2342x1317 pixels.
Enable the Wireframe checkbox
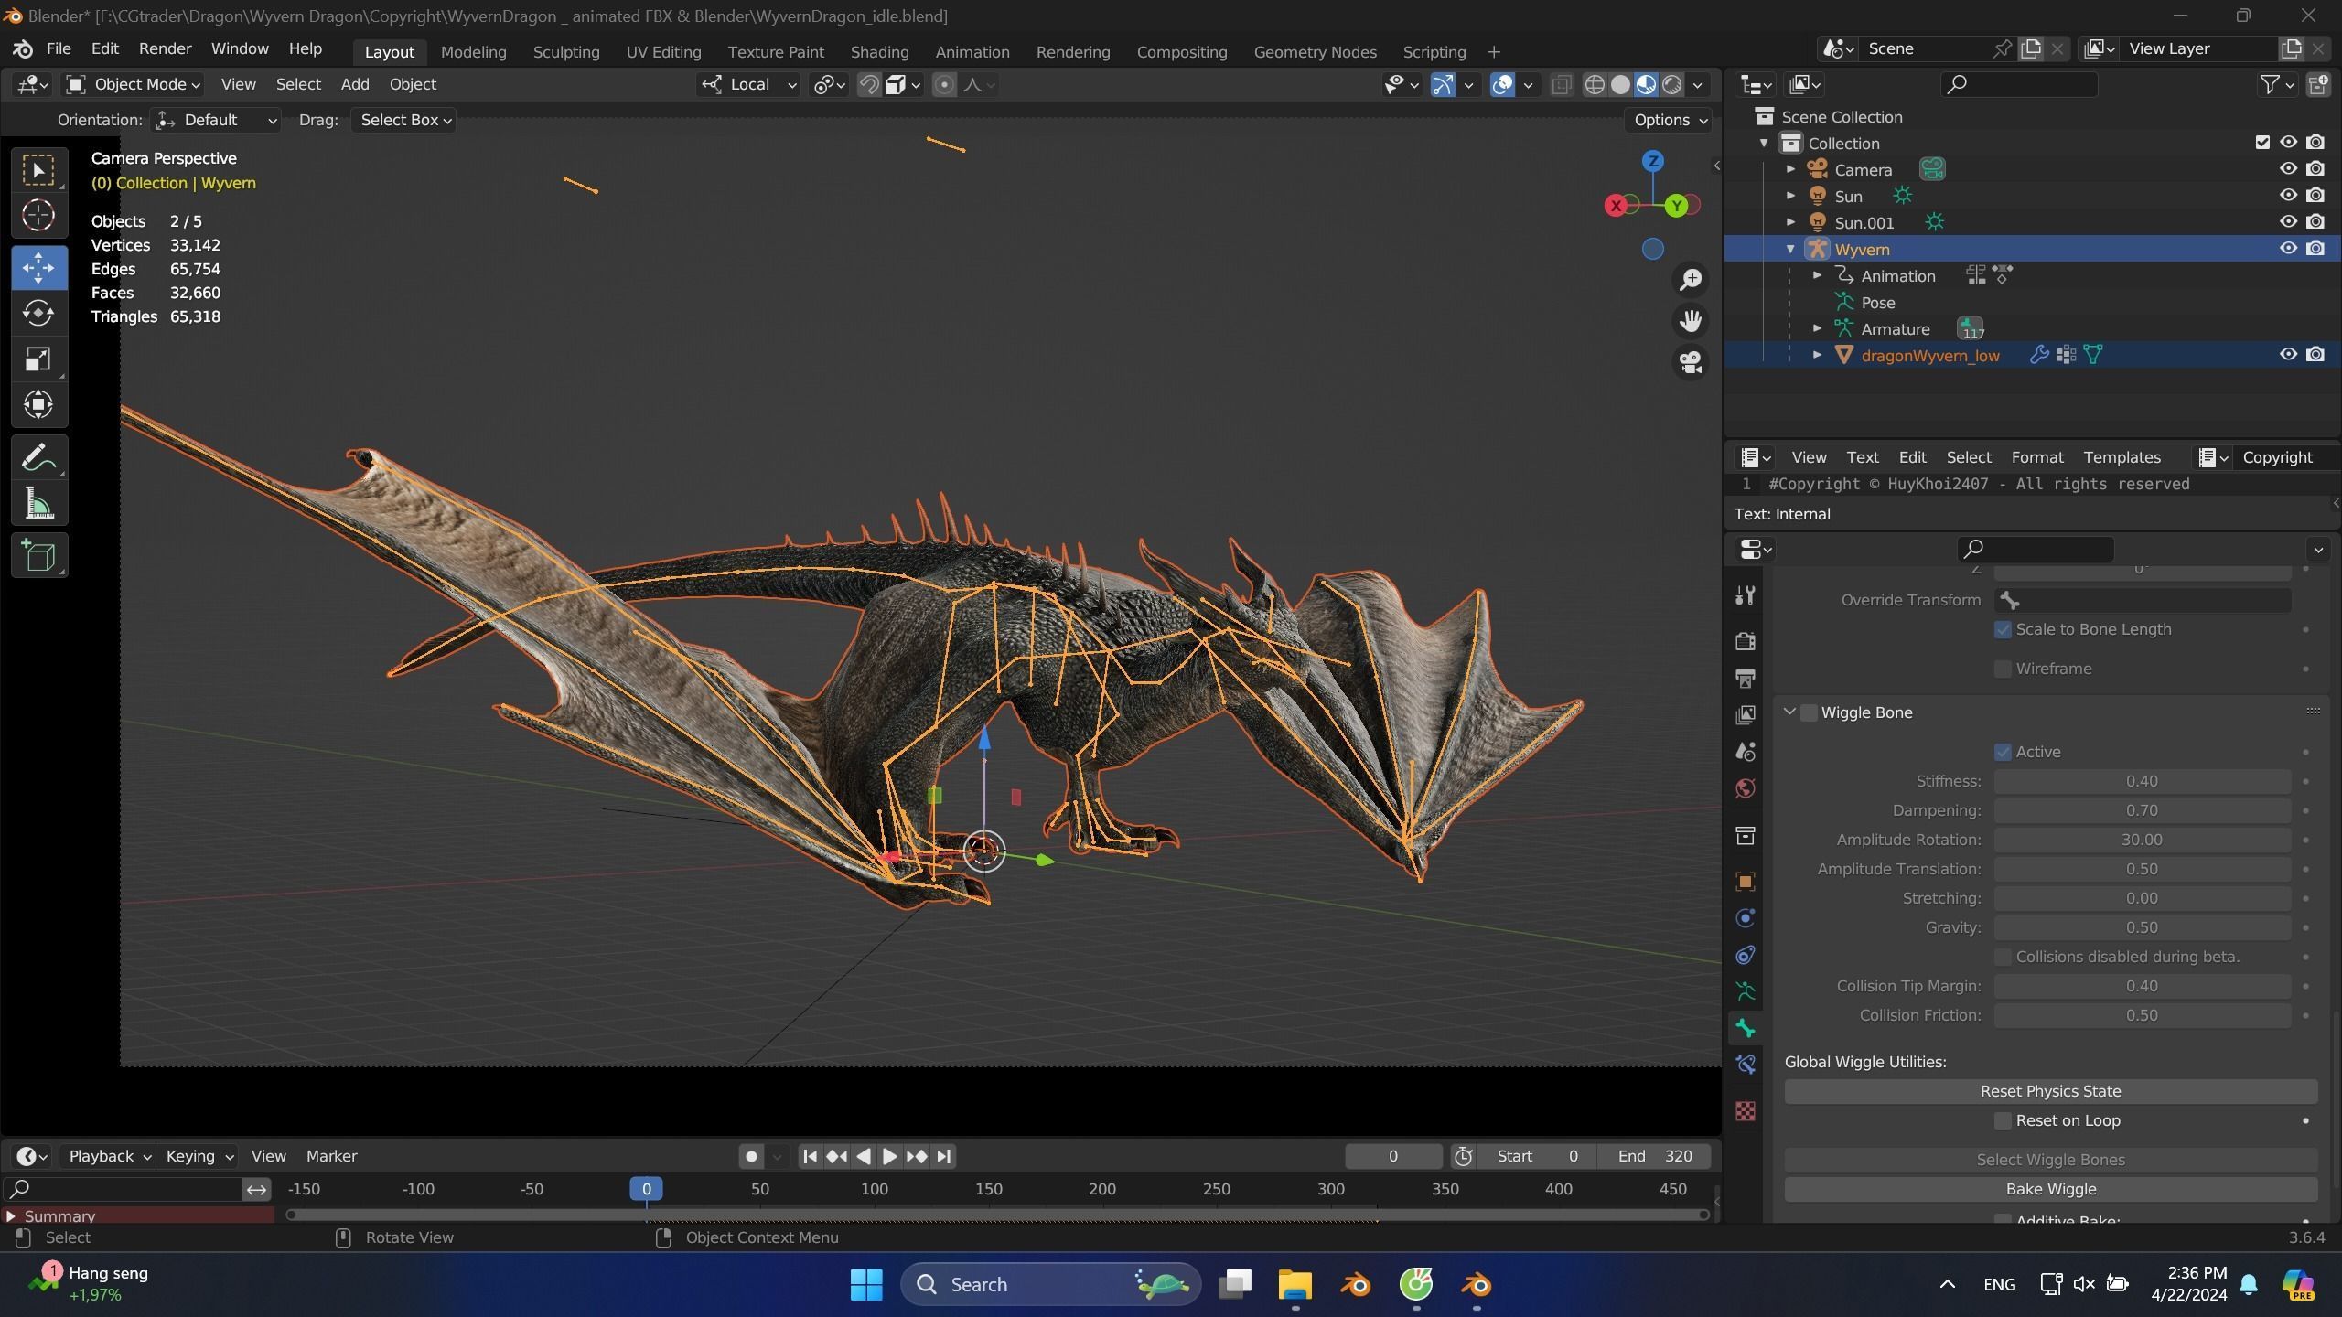coord(2003,669)
